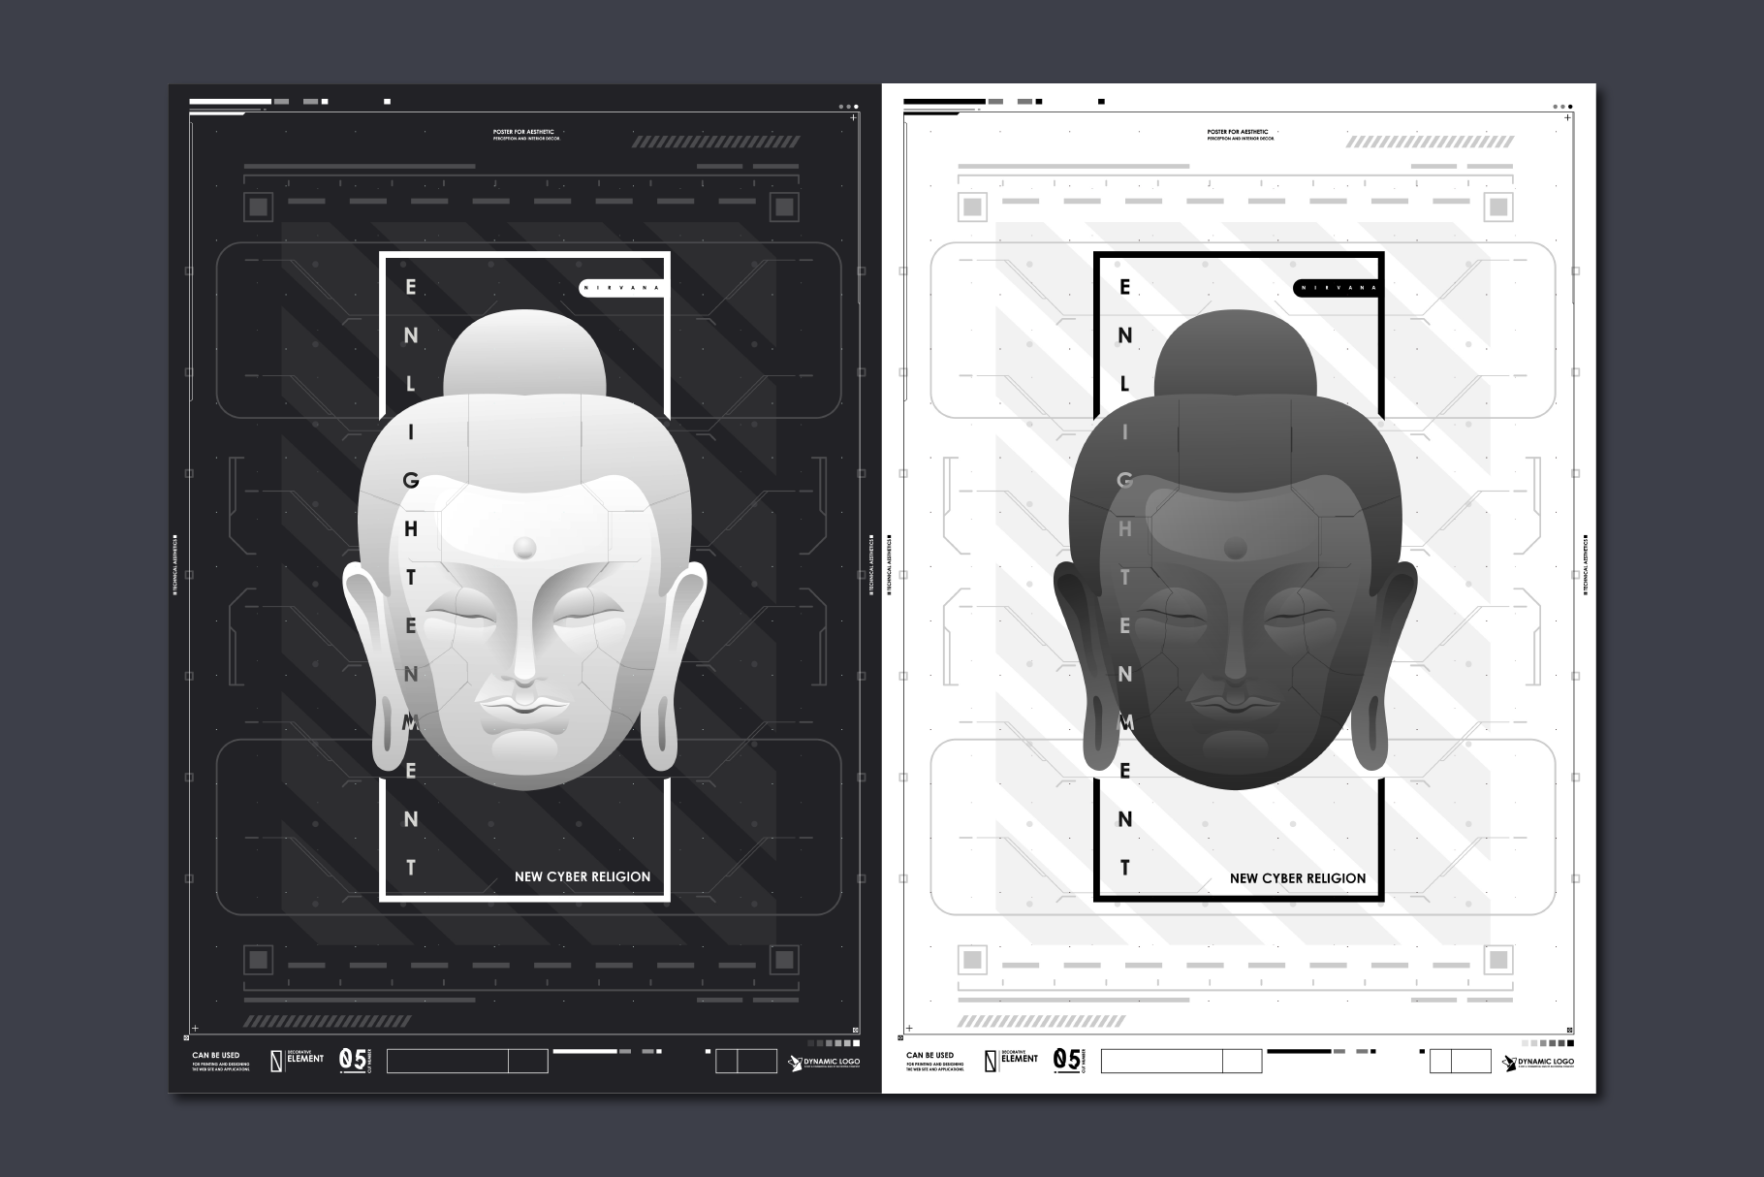Toggle the NIRVANA pill on dark poster
1764x1177 pixels.
[x=621, y=288]
